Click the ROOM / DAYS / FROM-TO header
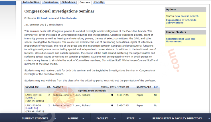Image resolution: width=211 pixels, height=122 pixels. pos(115,87)
